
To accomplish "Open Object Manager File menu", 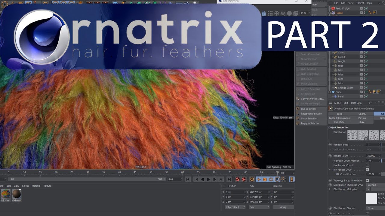I will tap(336, 3).
